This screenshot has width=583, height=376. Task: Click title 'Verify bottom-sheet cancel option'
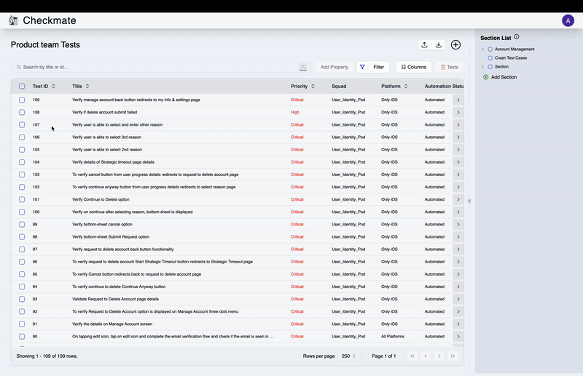click(102, 224)
